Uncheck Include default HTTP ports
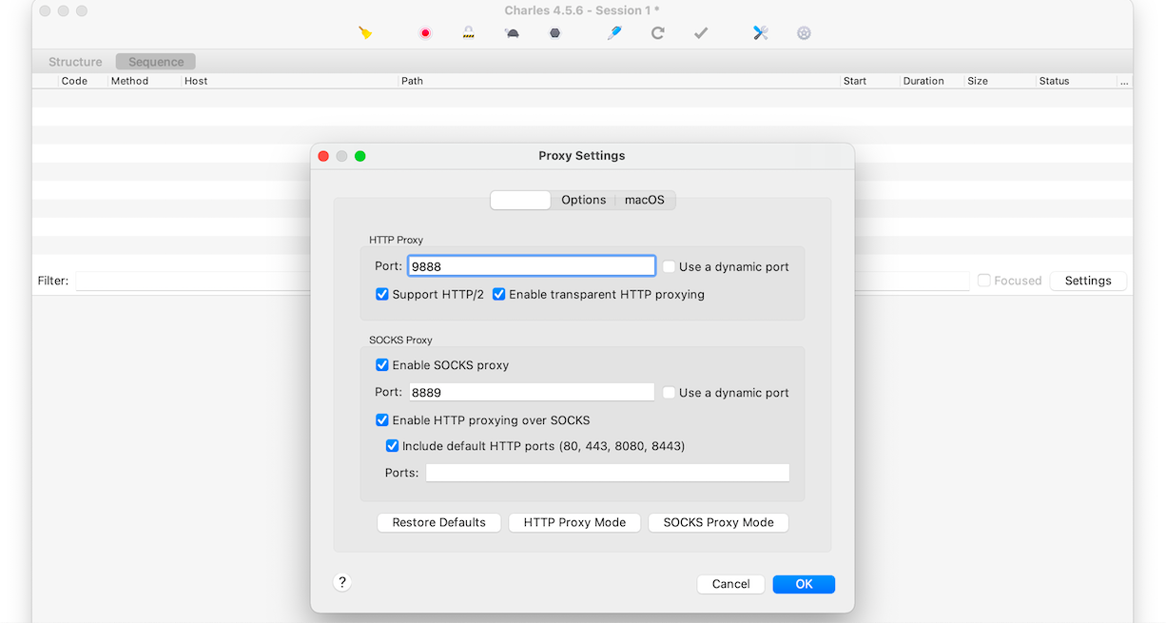The image size is (1166, 623). click(392, 446)
